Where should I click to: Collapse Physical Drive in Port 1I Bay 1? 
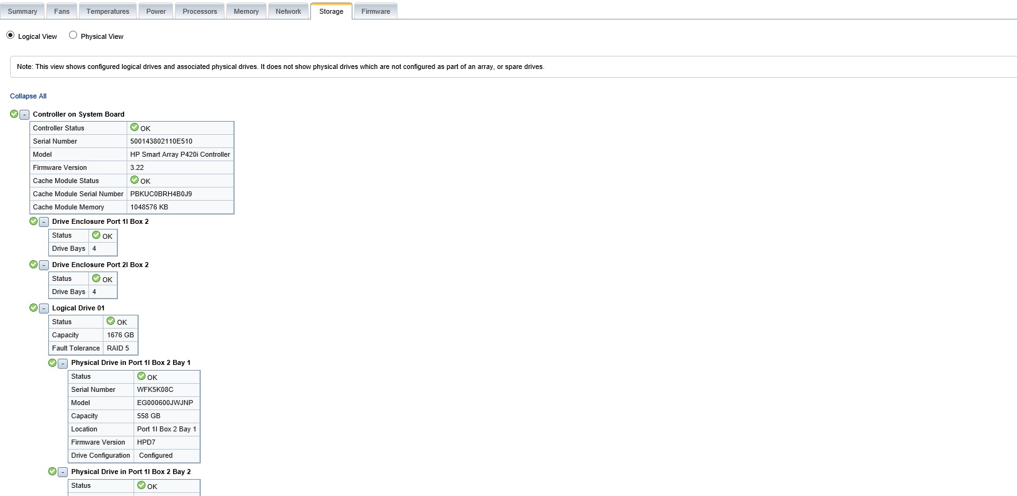click(63, 363)
